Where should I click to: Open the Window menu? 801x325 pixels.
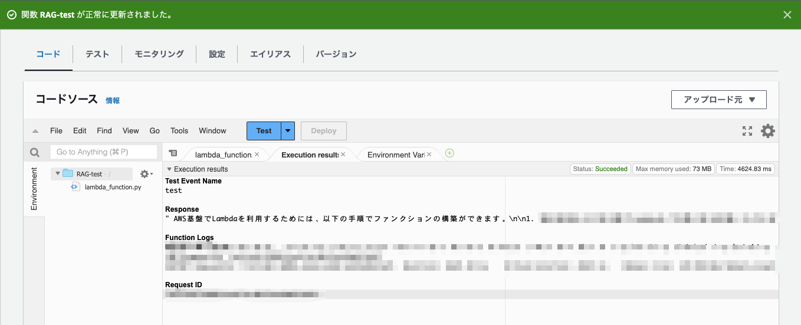pos(212,131)
